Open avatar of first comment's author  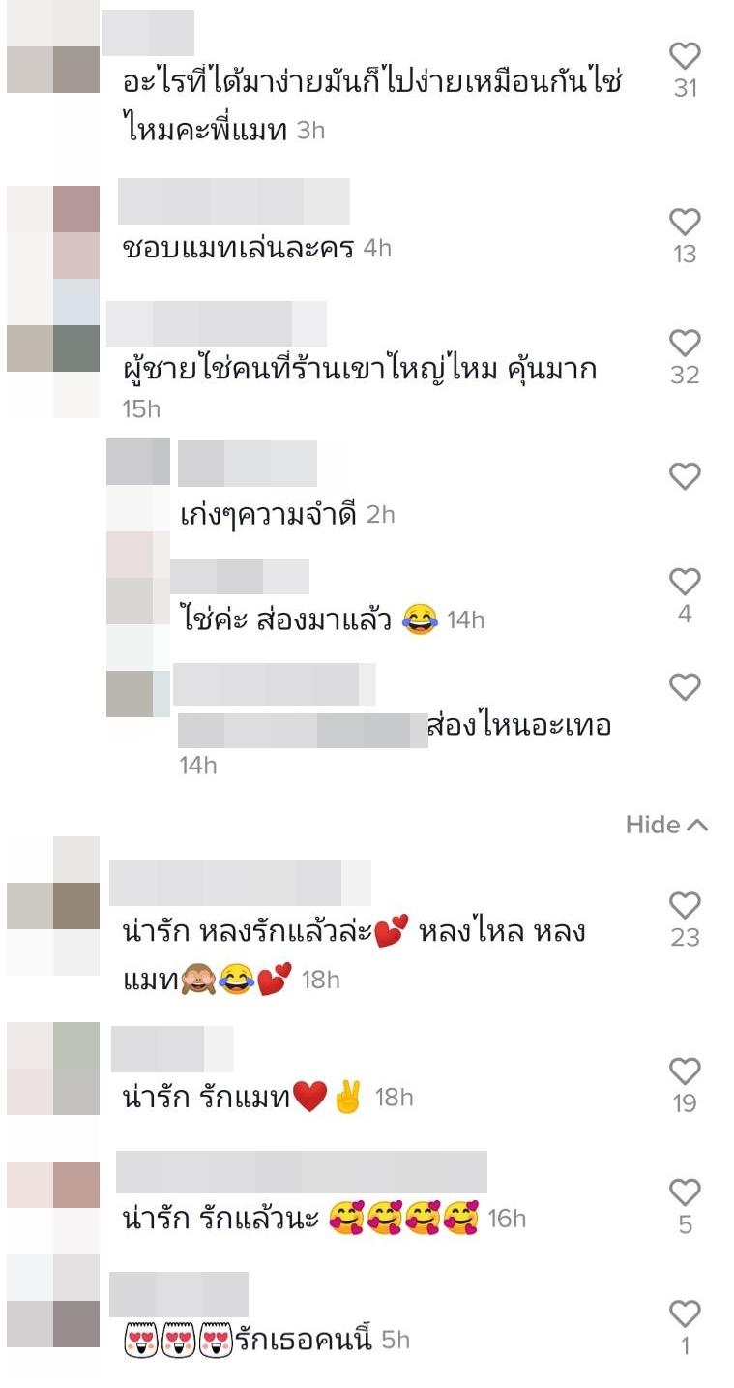point(53,46)
